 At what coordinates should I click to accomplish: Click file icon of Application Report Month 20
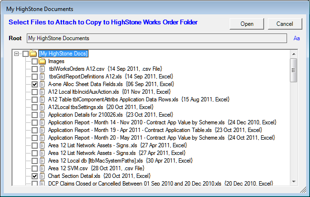[x=42, y=138]
